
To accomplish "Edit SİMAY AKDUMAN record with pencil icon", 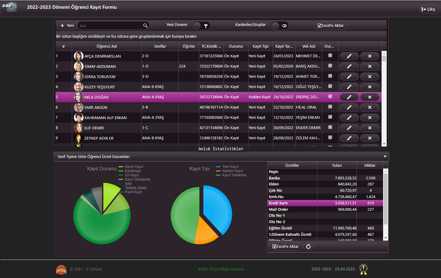I will pyautogui.click(x=349, y=66).
